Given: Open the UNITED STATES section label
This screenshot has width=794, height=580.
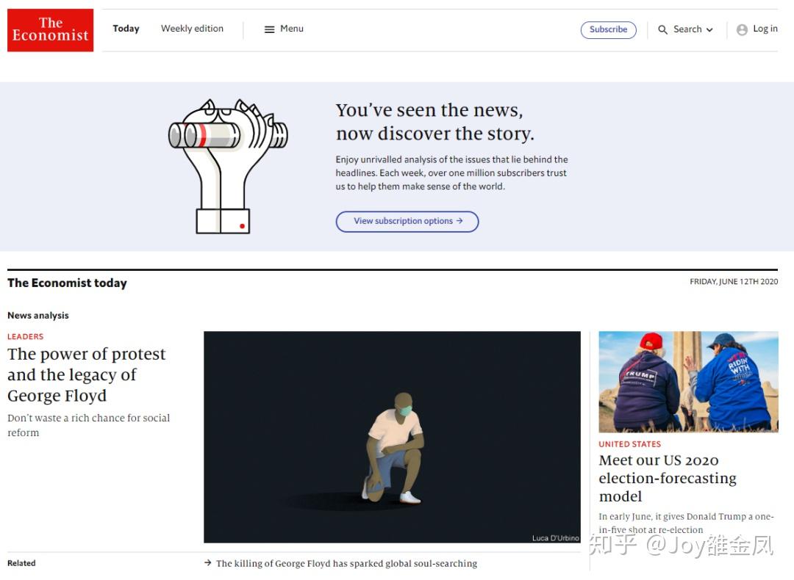Looking at the screenshot, I should pos(629,444).
